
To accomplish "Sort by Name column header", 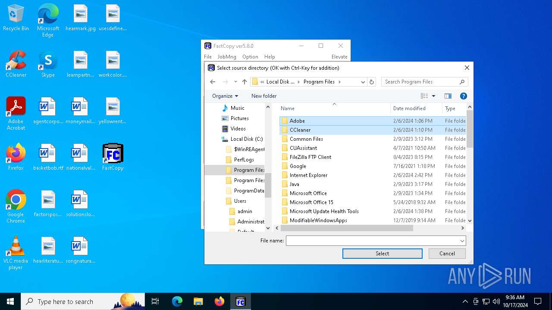I will [x=334, y=108].
